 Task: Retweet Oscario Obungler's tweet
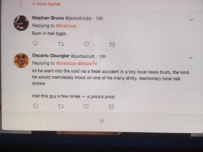61,106
